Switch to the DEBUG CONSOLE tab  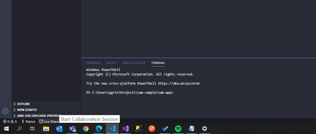click(134, 63)
